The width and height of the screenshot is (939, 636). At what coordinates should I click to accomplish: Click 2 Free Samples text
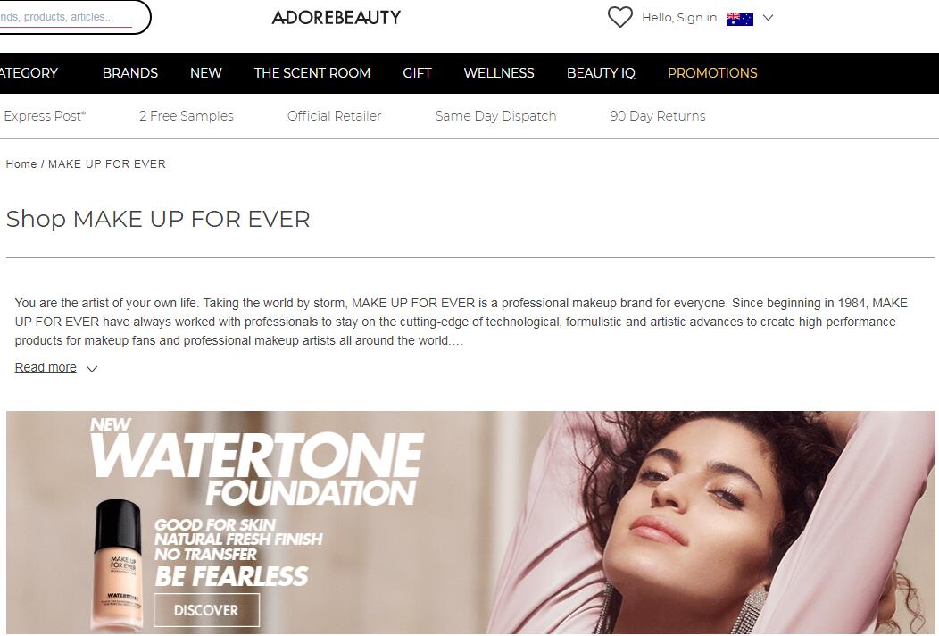[187, 116]
